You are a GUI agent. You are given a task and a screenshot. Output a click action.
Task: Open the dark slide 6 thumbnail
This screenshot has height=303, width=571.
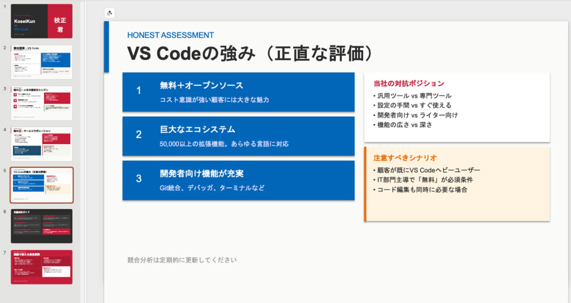pos(42,226)
